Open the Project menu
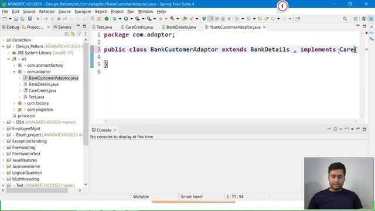This screenshot has height=211, width=375. point(117,12)
